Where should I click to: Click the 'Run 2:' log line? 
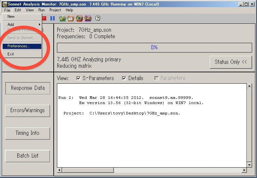126,98
